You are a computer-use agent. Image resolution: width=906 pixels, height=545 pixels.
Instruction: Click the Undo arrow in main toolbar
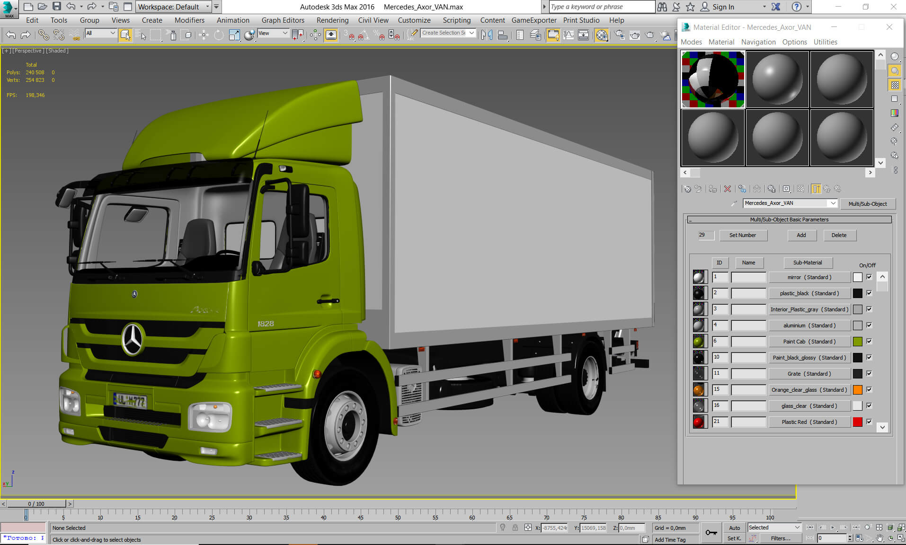pos(11,35)
